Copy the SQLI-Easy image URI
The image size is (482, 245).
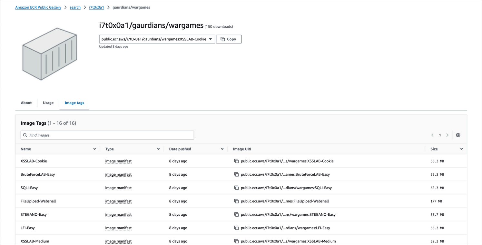236,188
